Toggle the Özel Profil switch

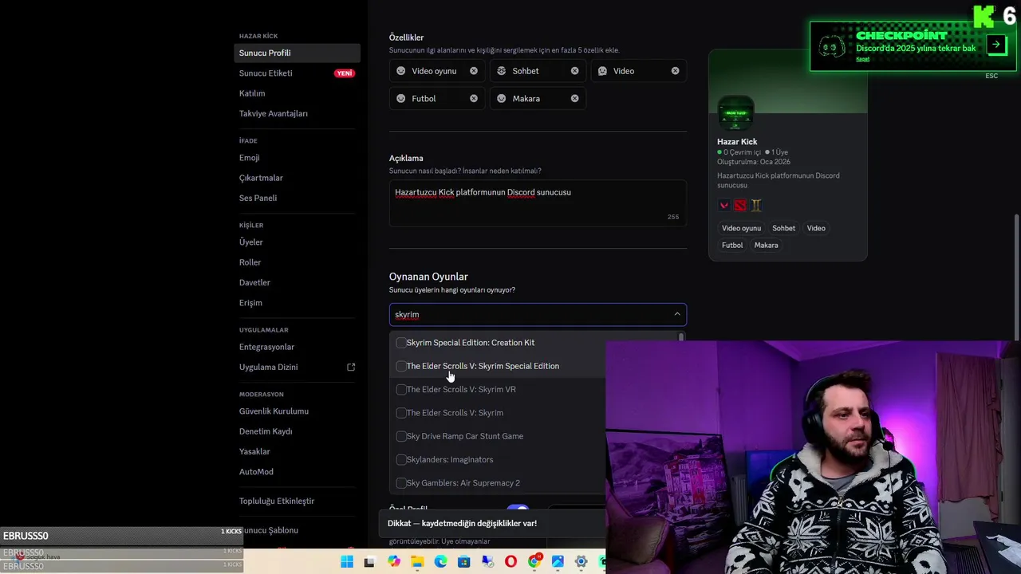pos(518,509)
